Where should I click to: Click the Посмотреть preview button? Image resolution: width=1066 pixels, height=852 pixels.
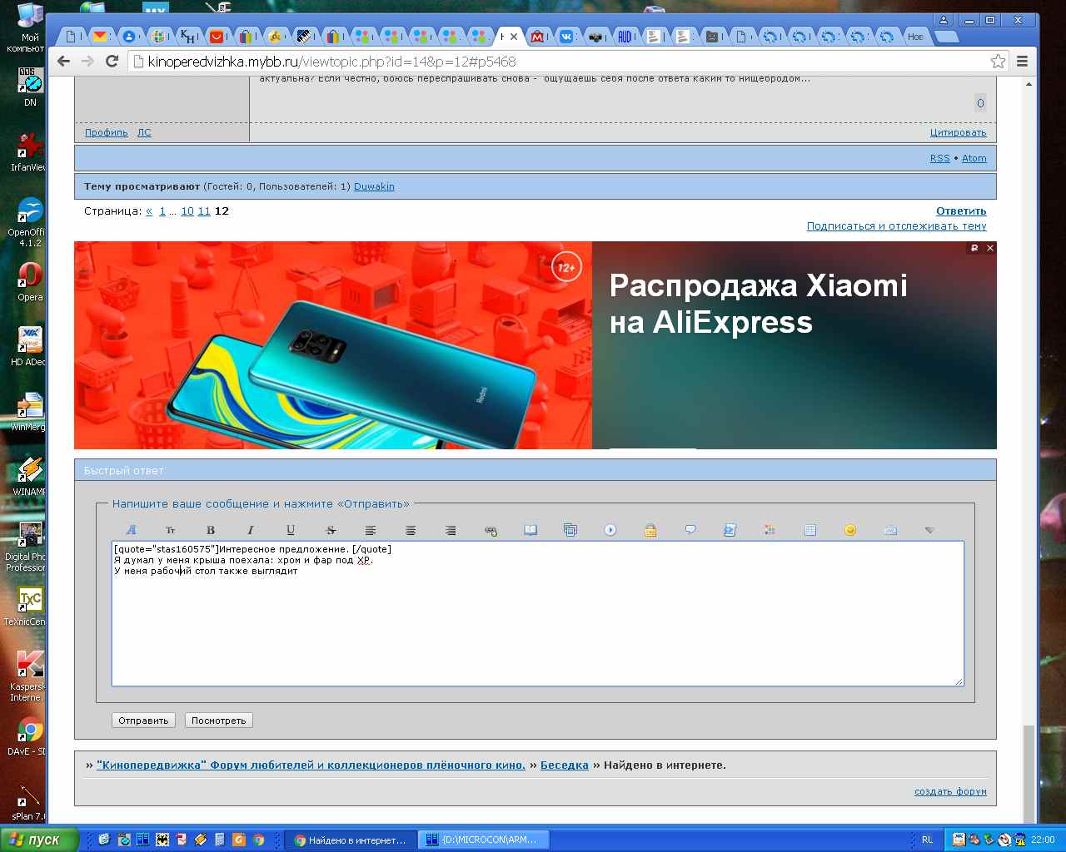[219, 721]
